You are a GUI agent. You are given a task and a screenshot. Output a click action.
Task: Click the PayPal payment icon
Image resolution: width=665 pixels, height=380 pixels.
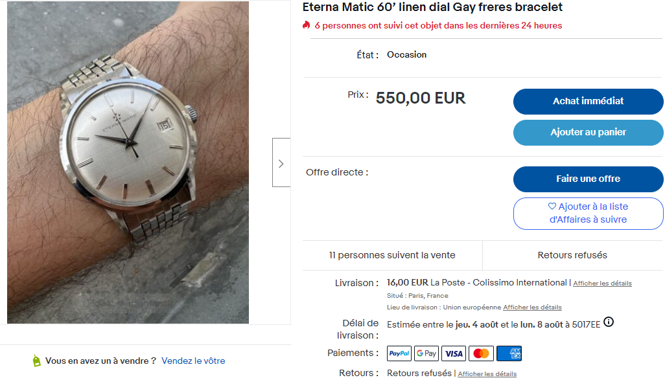point(399,353)
